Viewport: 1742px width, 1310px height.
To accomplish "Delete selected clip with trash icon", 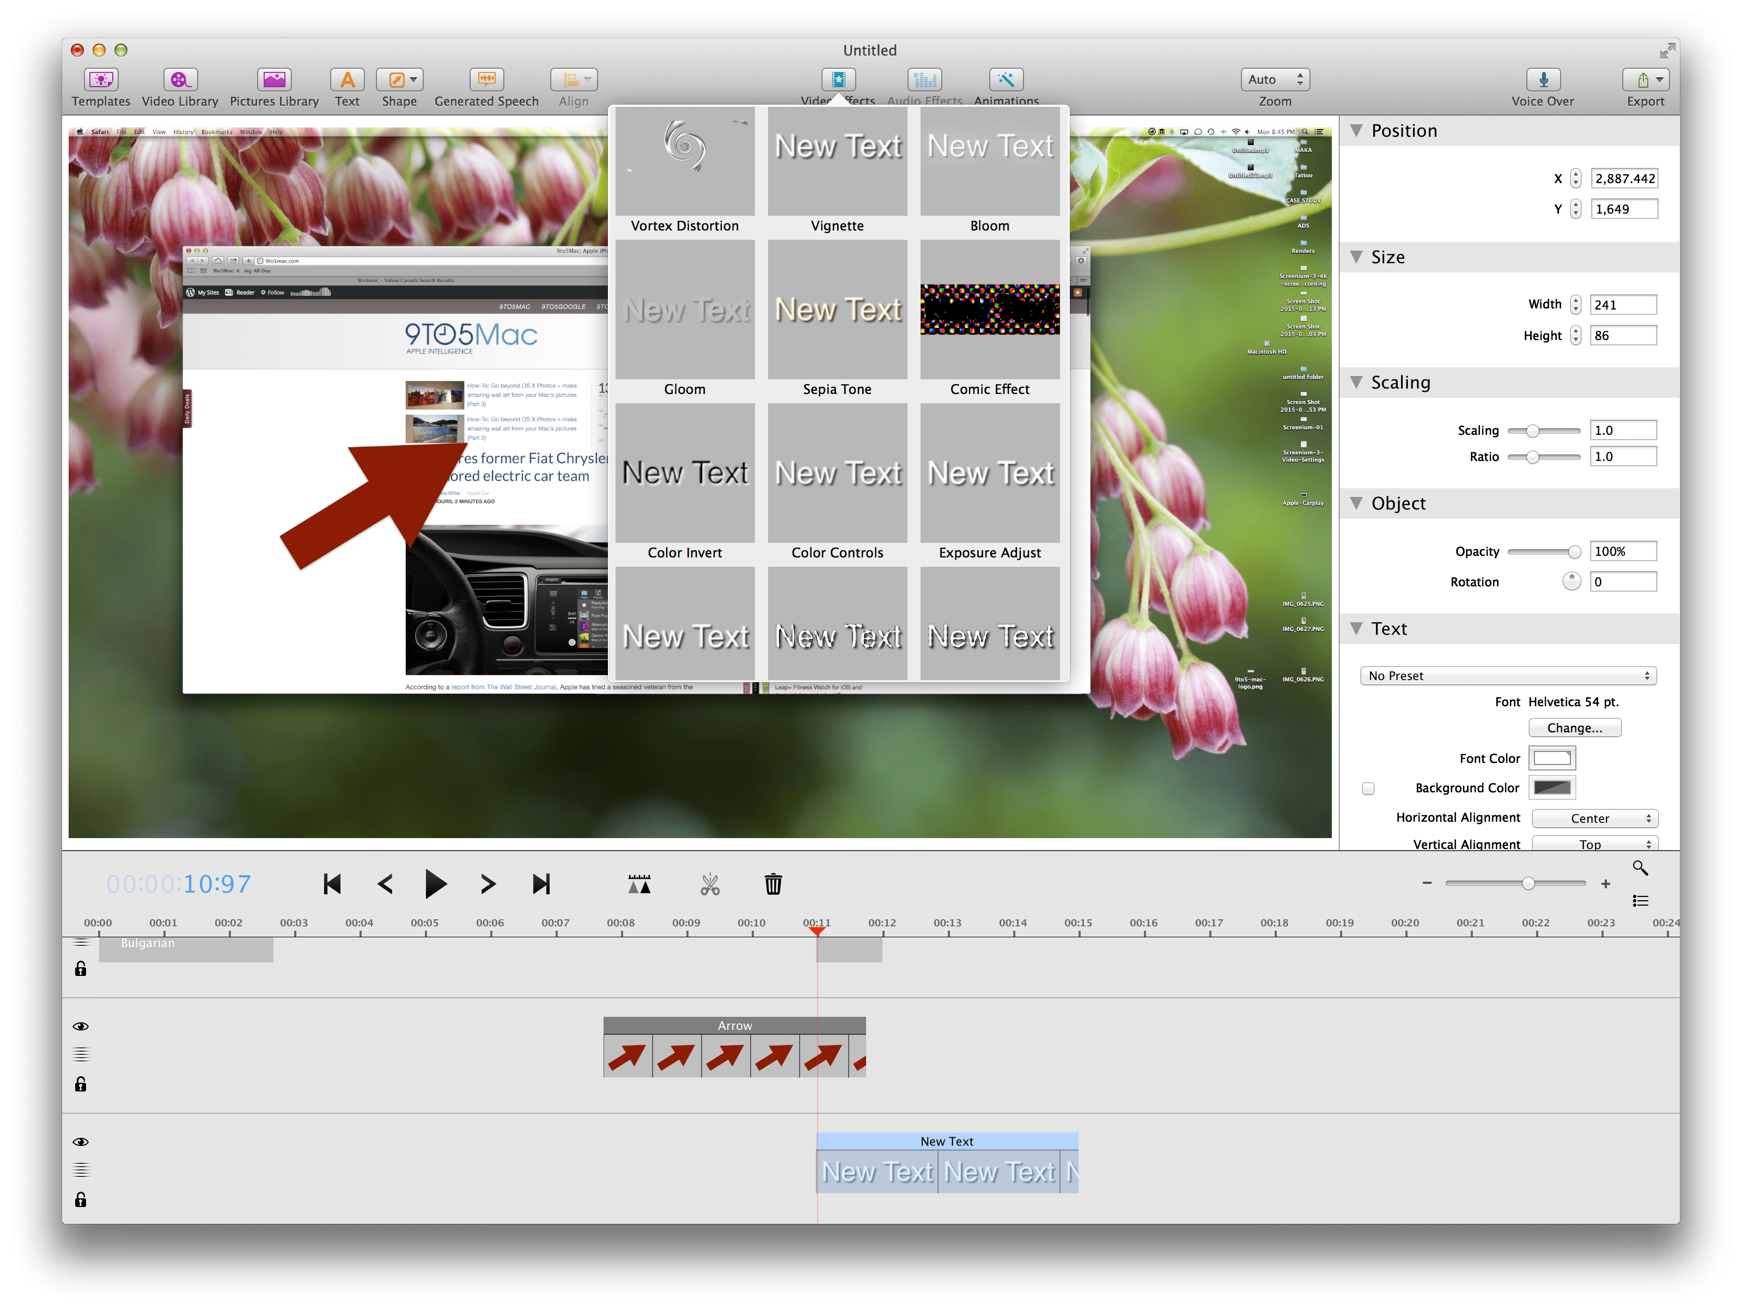I will pos(773,884).
